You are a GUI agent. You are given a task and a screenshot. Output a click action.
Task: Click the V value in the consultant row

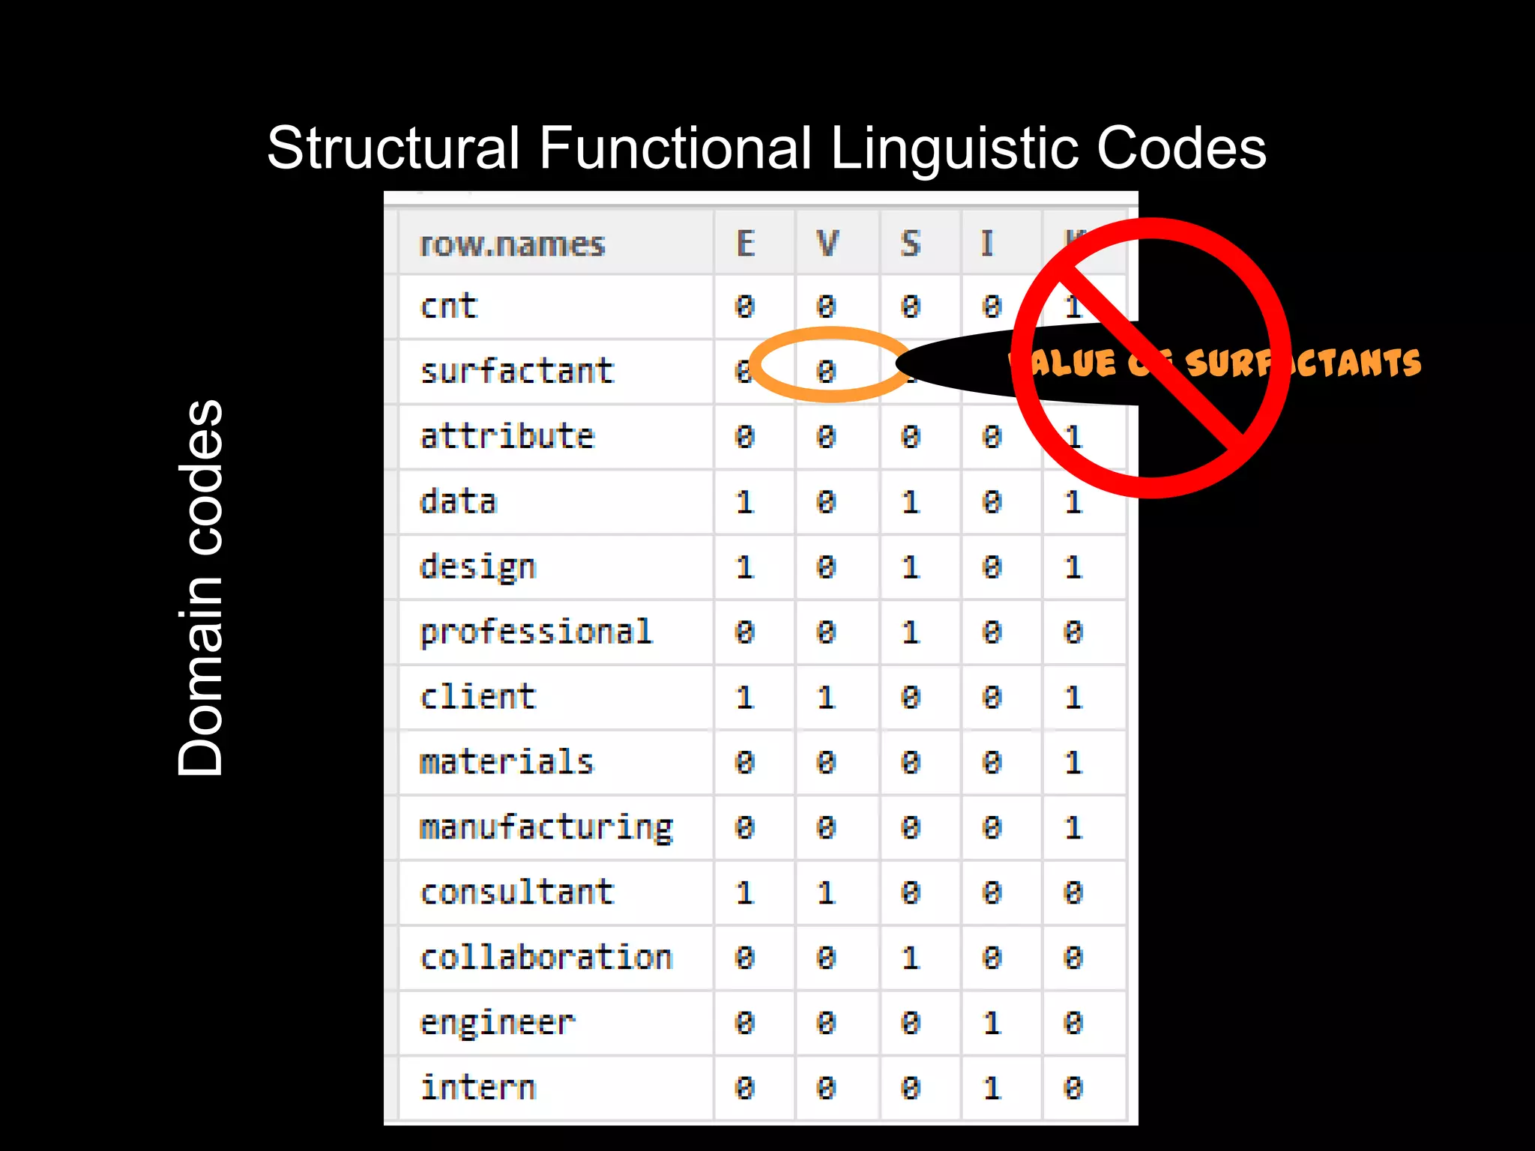[x=826, y=893]
